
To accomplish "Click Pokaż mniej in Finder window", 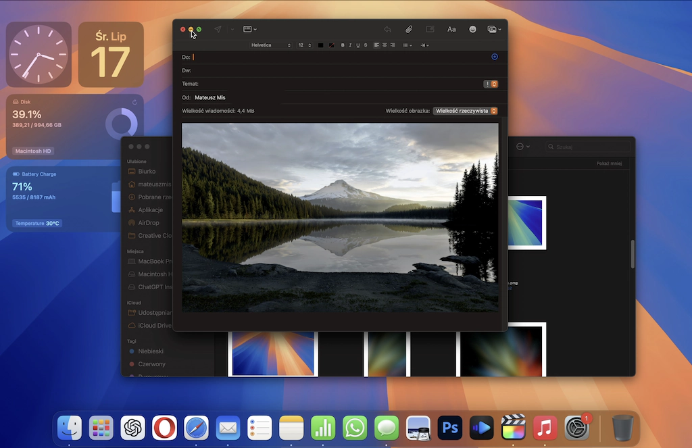I will pyautogui.click(x=609, y=164).
